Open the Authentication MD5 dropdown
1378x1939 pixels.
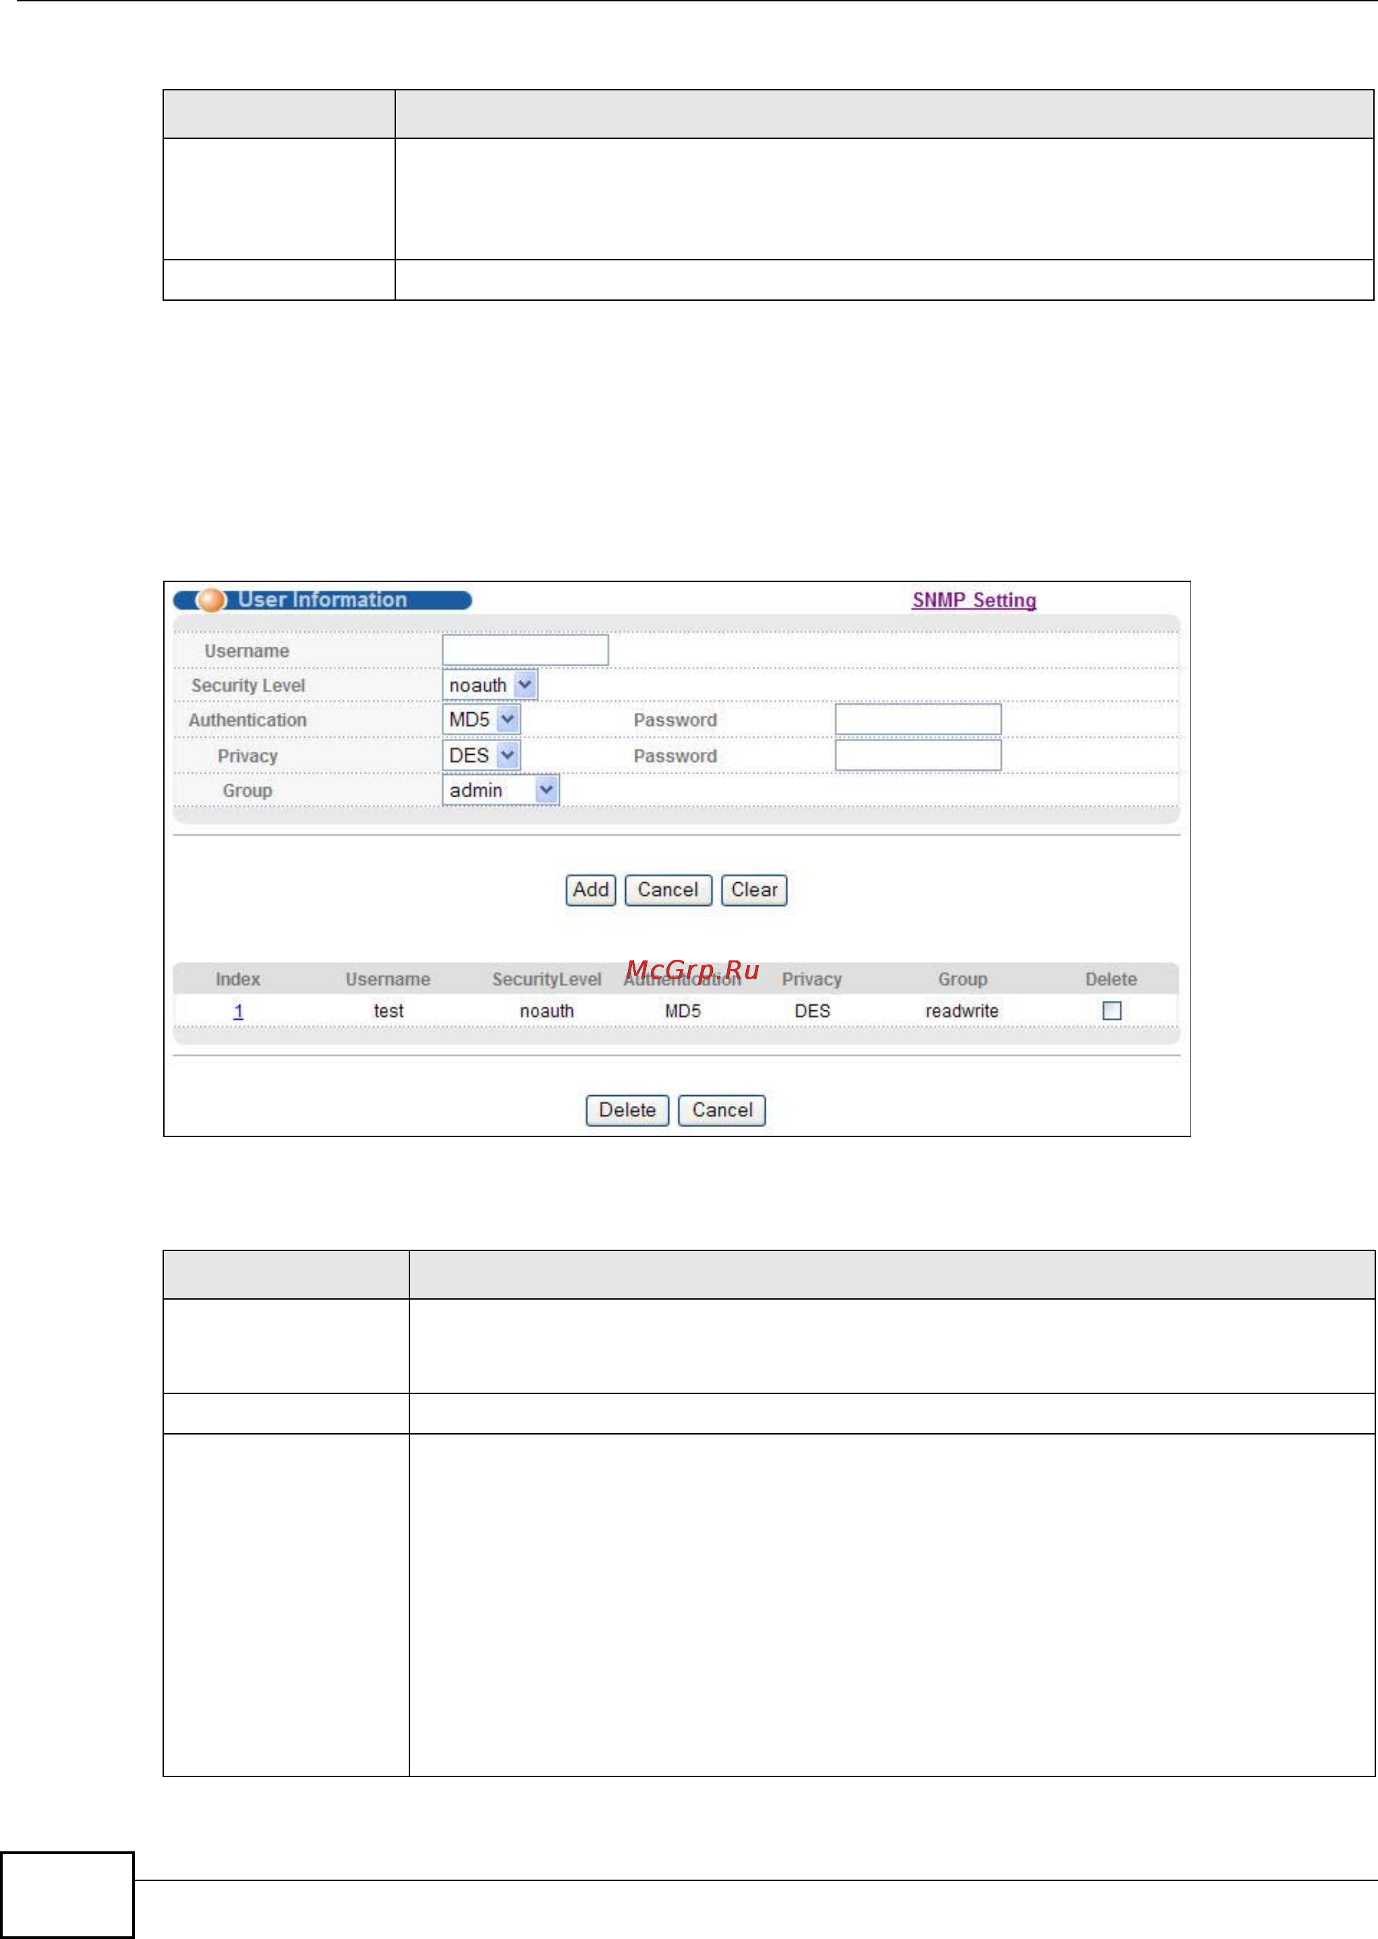pos(481,719)
